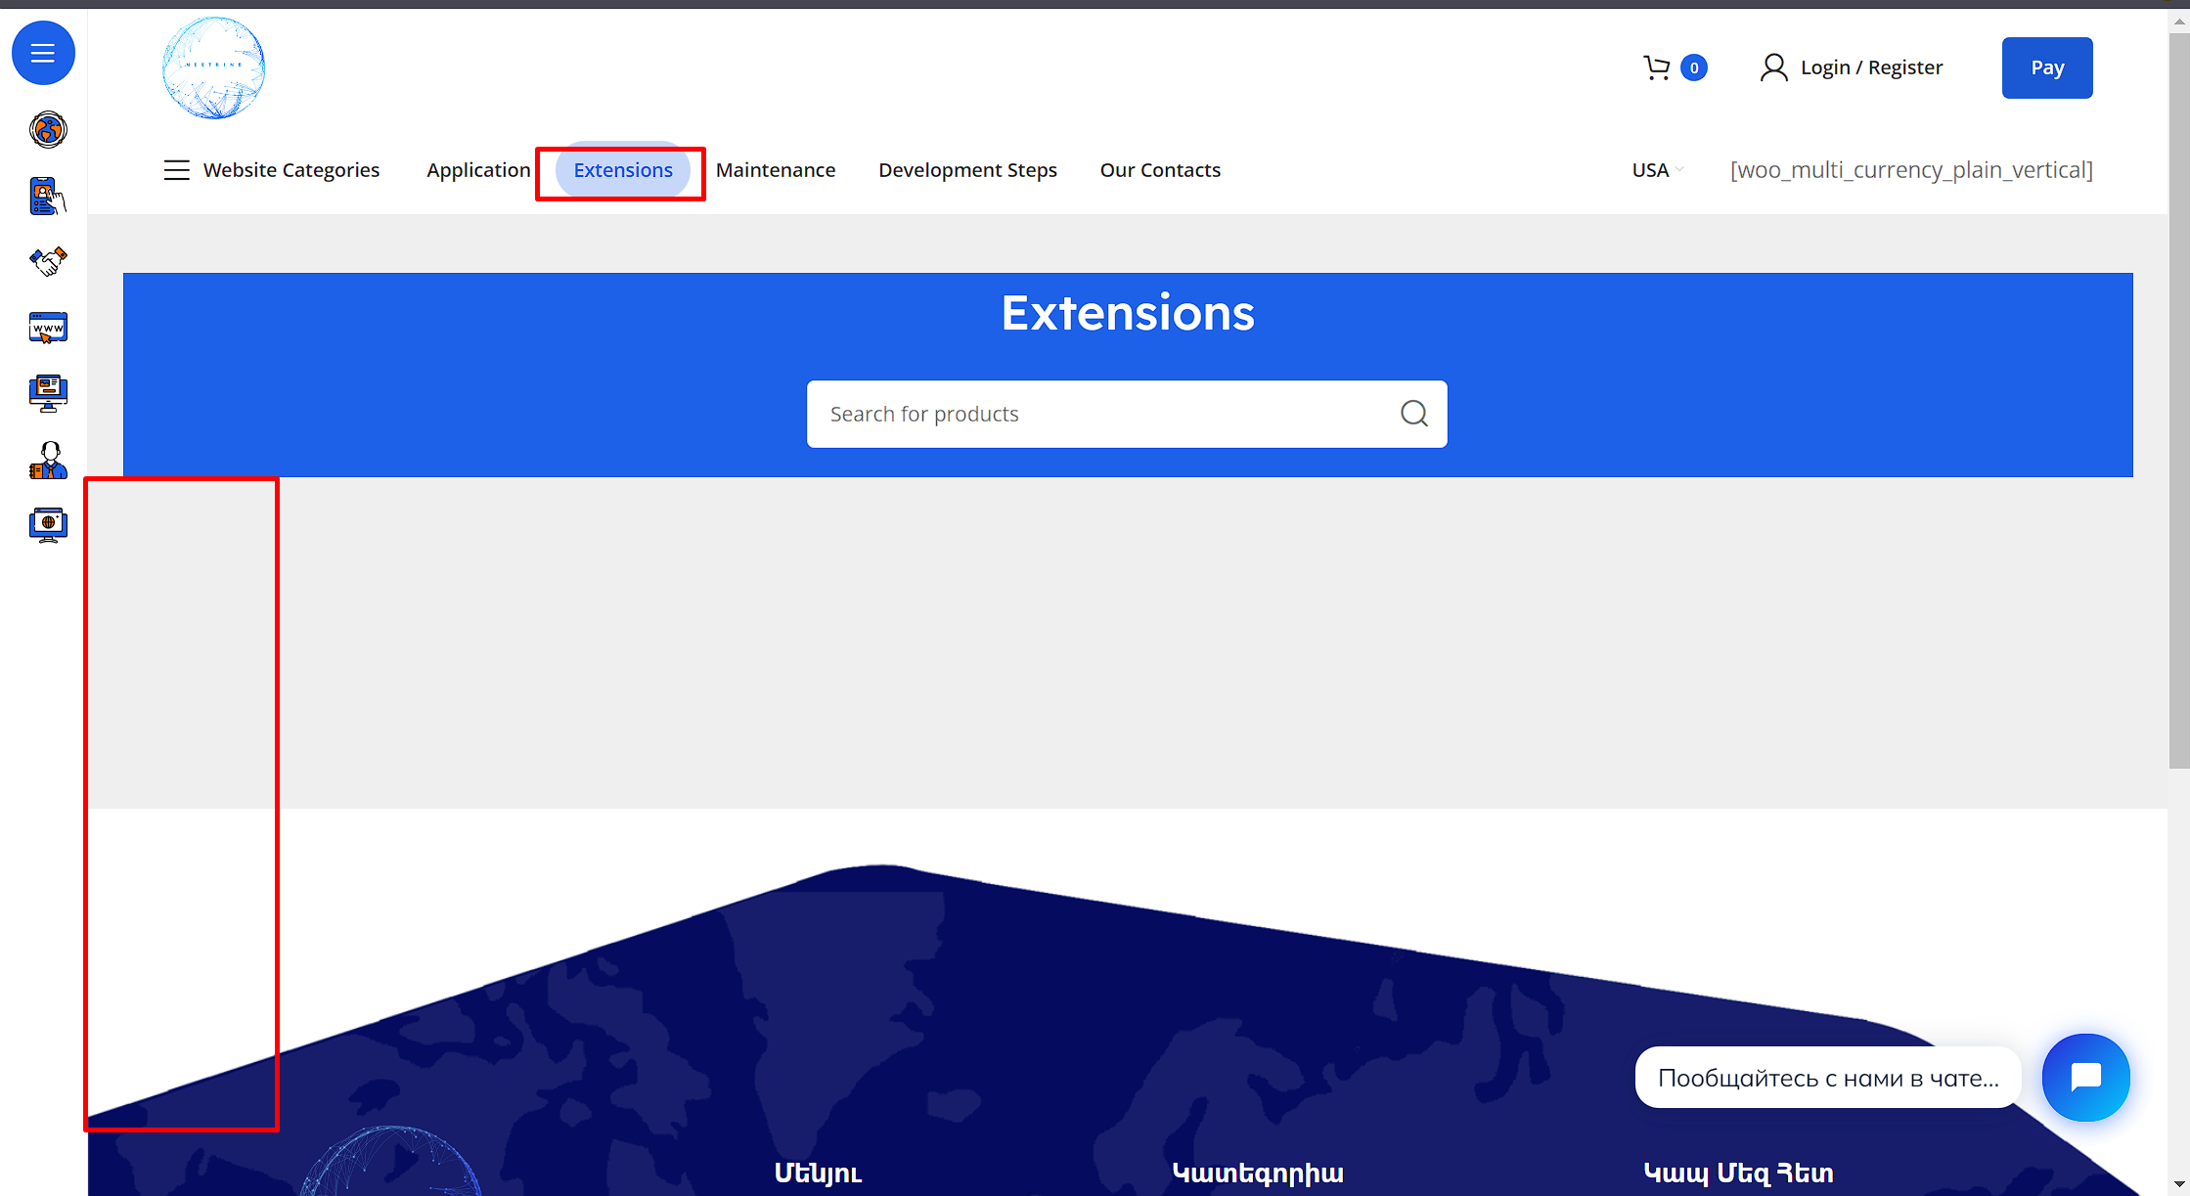The width and height of the screenshot is (2190, 1196).
Task: Expand the USA region dropdown
Action: (x=1657, y=170)
